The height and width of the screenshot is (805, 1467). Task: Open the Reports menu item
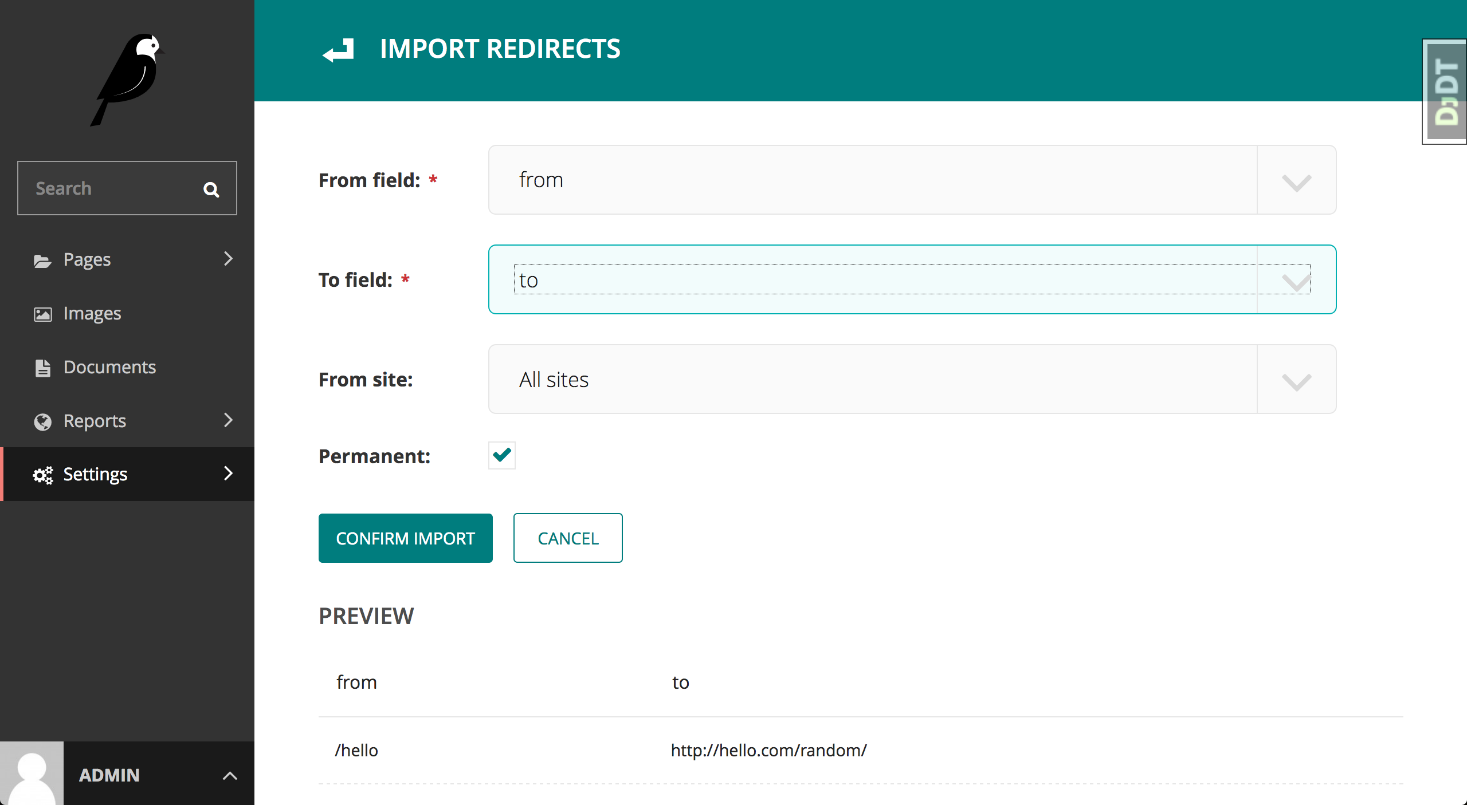coord(95,421)
